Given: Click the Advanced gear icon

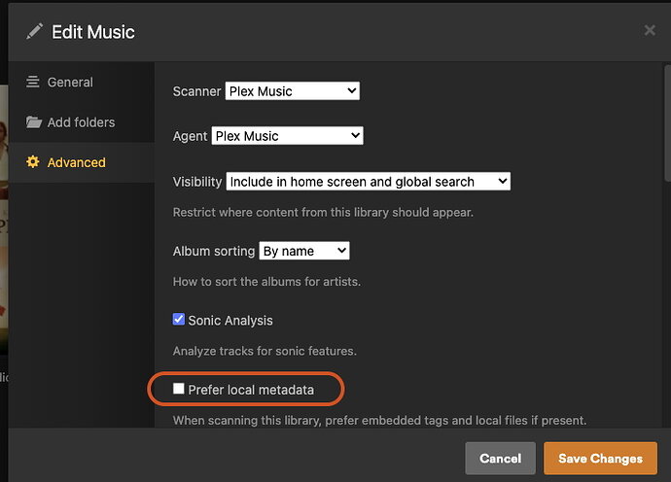Looking at the screenshot, I should (x=33, y=162).
